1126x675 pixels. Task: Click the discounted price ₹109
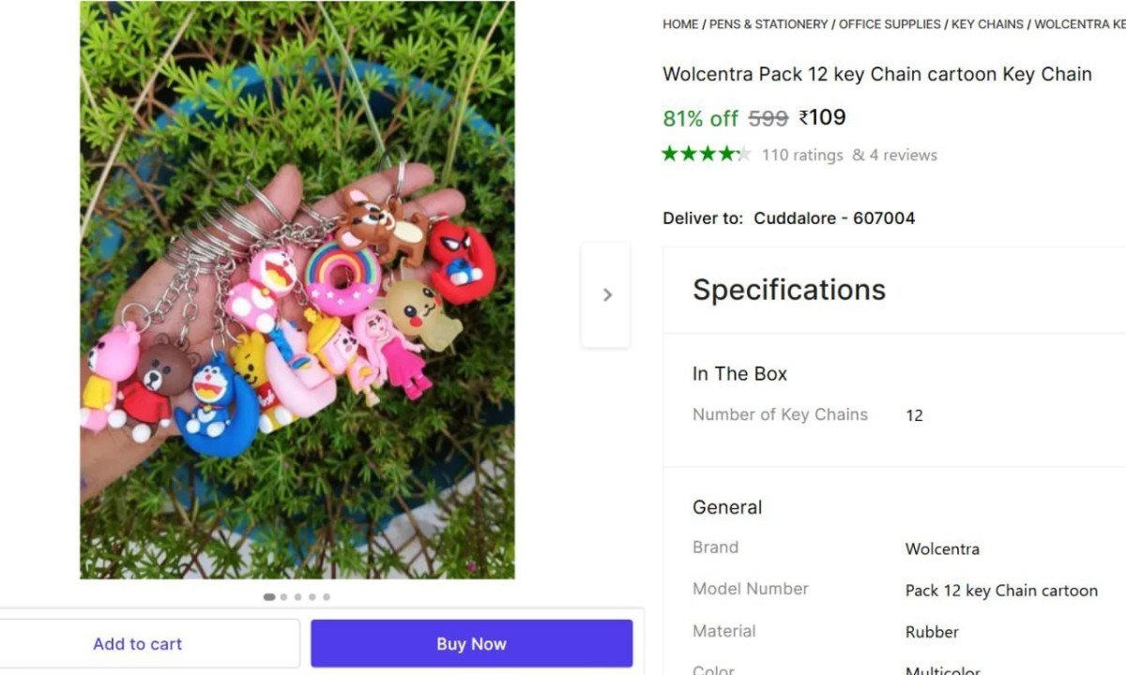[821, 117]
